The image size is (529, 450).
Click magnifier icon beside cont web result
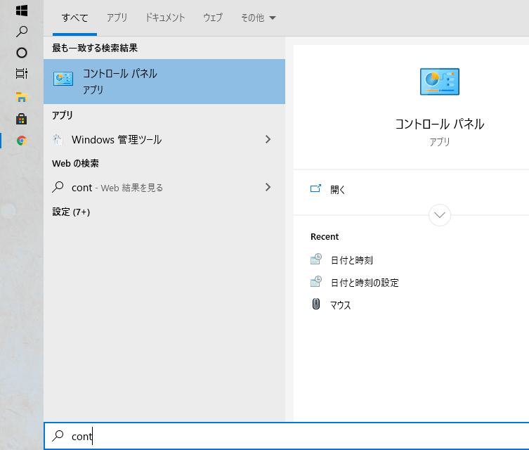pyautogui.click(x=58, y=187)
